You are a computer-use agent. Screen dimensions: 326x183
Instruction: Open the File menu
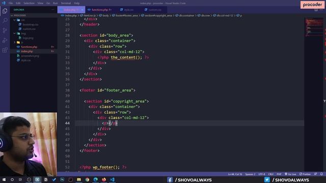(11, 3)
